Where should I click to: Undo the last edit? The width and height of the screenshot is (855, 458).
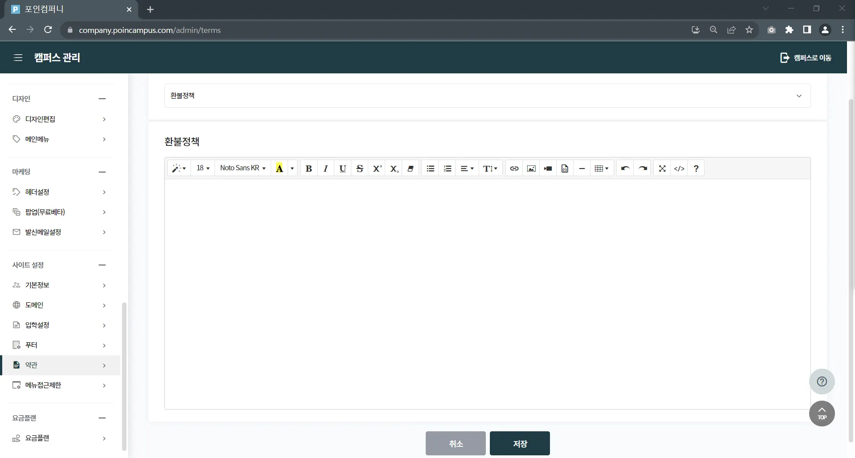625,169
